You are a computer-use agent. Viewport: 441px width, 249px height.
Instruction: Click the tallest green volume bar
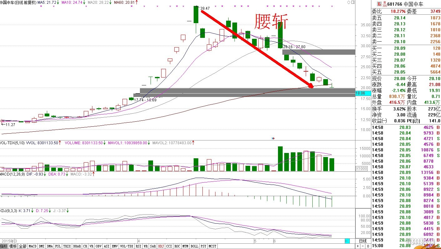click(x=280, y=159)
